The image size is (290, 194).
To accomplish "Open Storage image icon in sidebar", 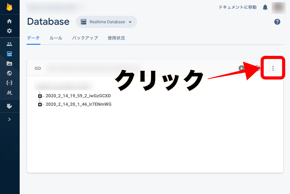I will tap(9, 63).
